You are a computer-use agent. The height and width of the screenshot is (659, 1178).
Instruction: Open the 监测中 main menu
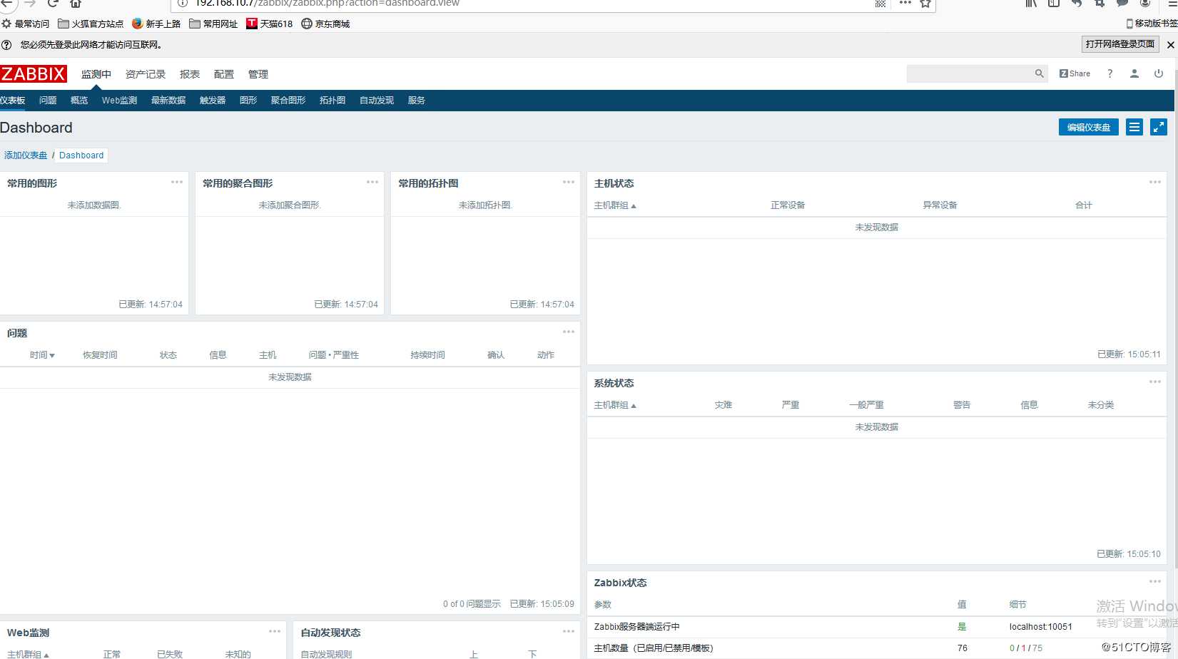(x=96, y=74)
